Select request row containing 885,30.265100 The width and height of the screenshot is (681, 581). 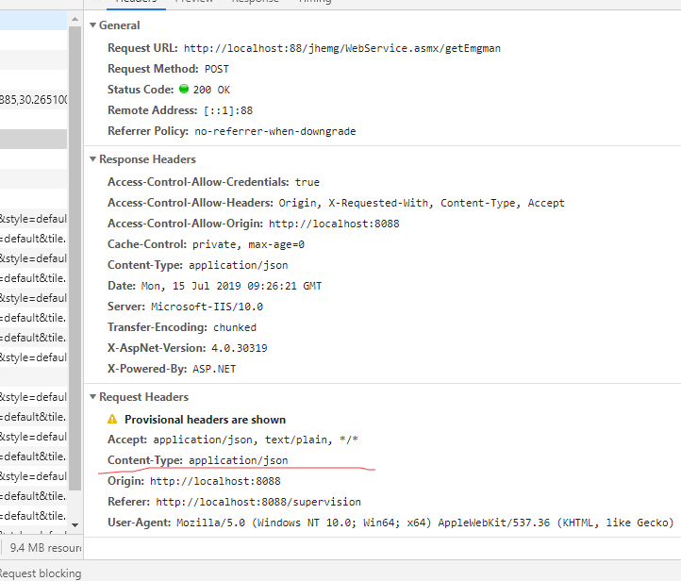tap(33, 99)
